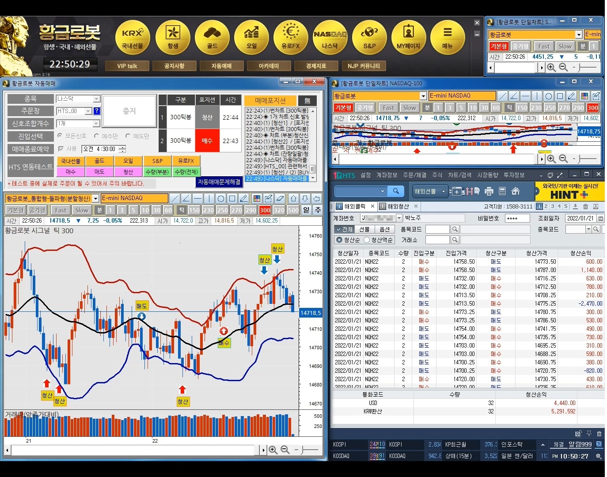Open the 설정 menu in 1QHTS

[x=366, y=175]
